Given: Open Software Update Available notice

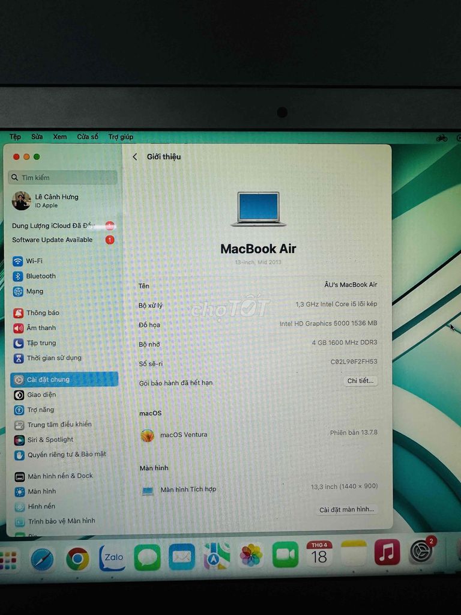Looking at the screenshot, I should [x=62, y=240].
